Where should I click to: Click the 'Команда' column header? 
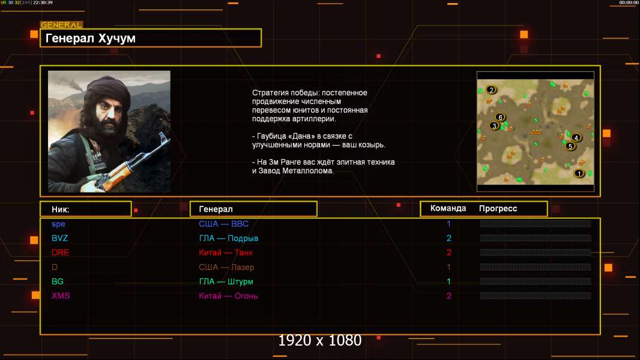click(448, 208)
